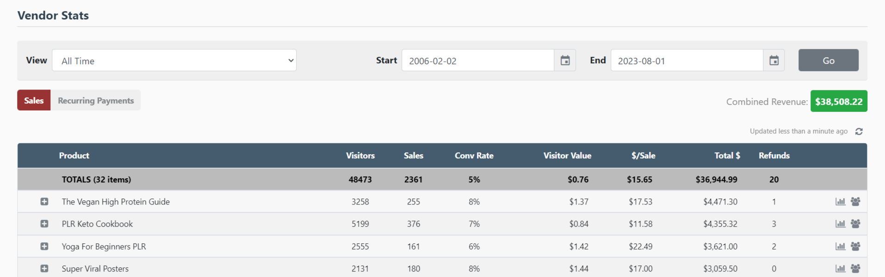
Task: Click The Vegan High Protein Guide product name
Action: tap(116, 202)
